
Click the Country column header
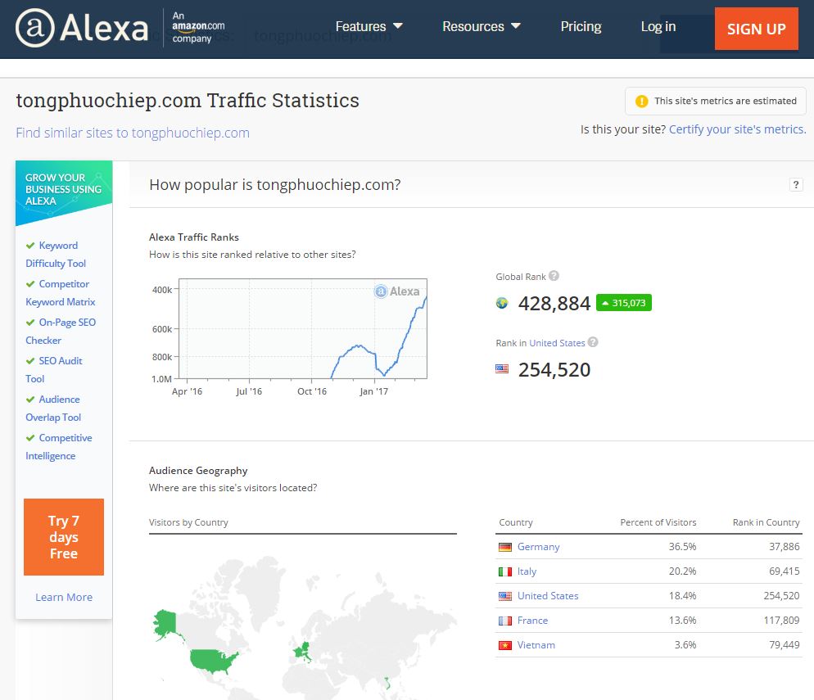click(516, 522)
